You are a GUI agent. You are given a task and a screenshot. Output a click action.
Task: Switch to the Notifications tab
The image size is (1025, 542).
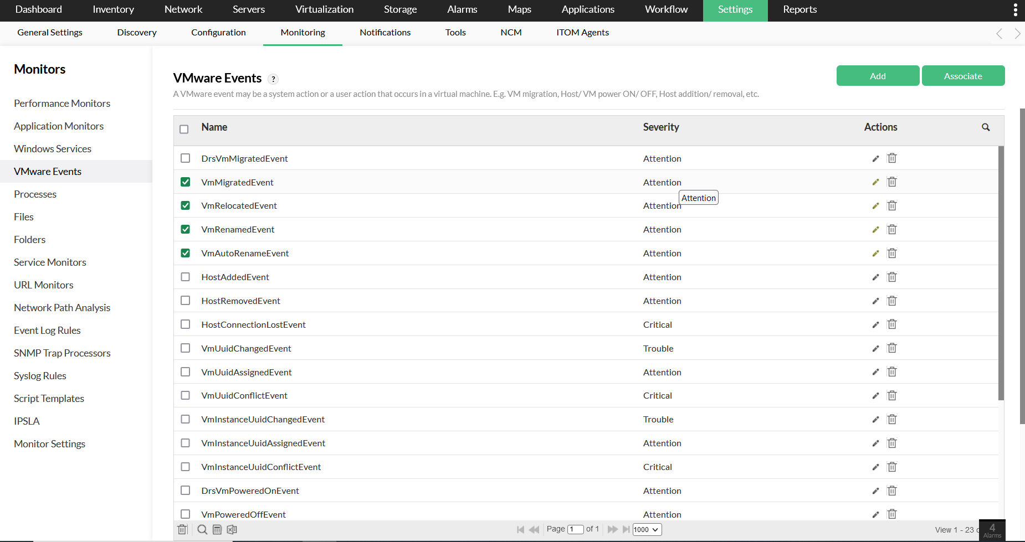385,33
